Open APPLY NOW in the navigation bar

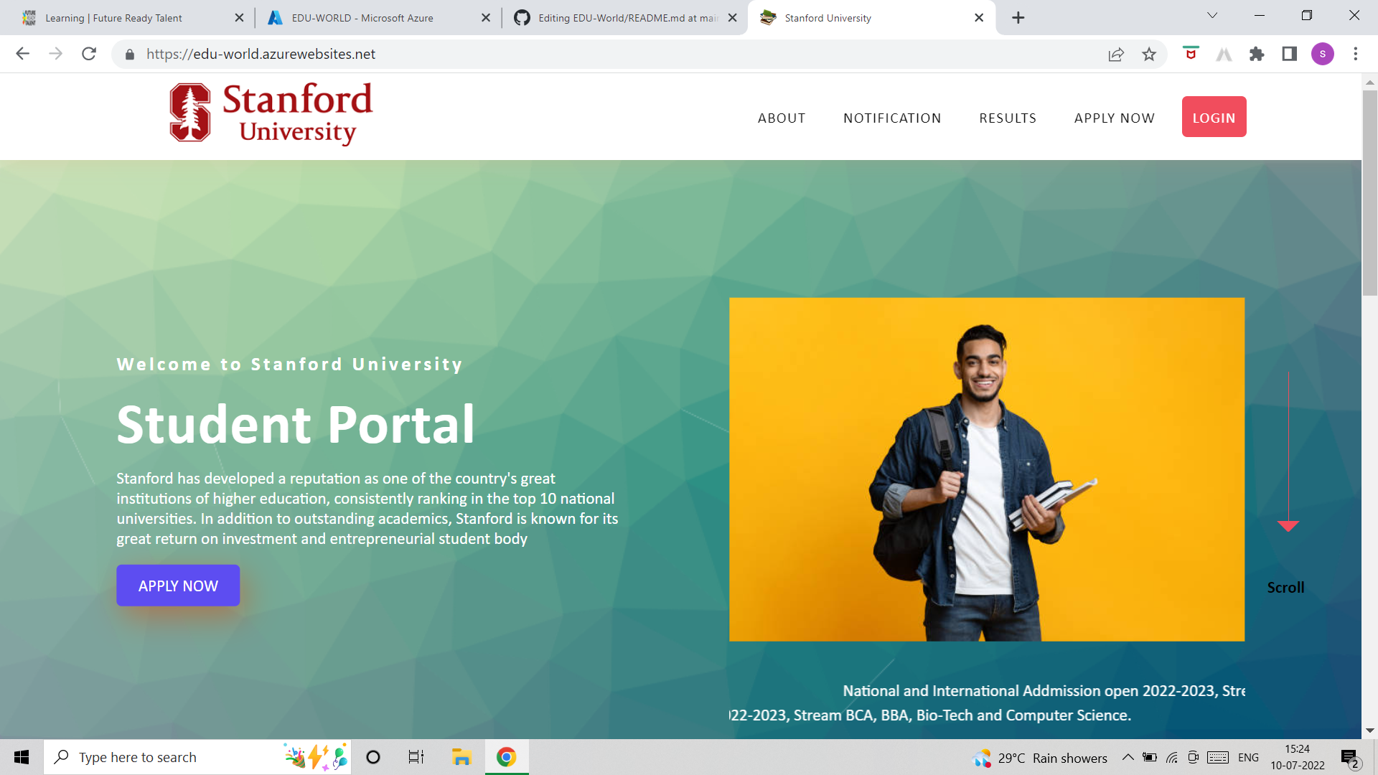1115,118
